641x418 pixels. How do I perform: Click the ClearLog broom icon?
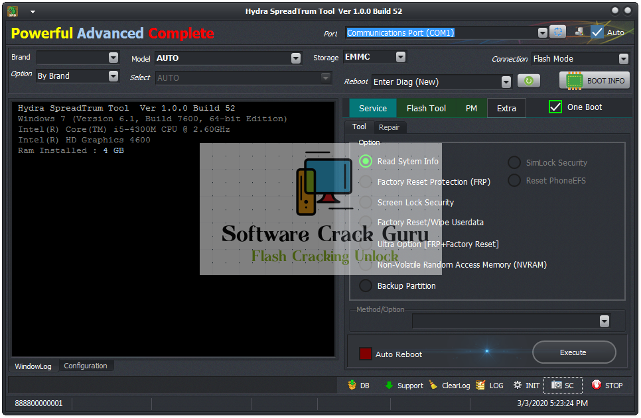[x=433, y=385]
